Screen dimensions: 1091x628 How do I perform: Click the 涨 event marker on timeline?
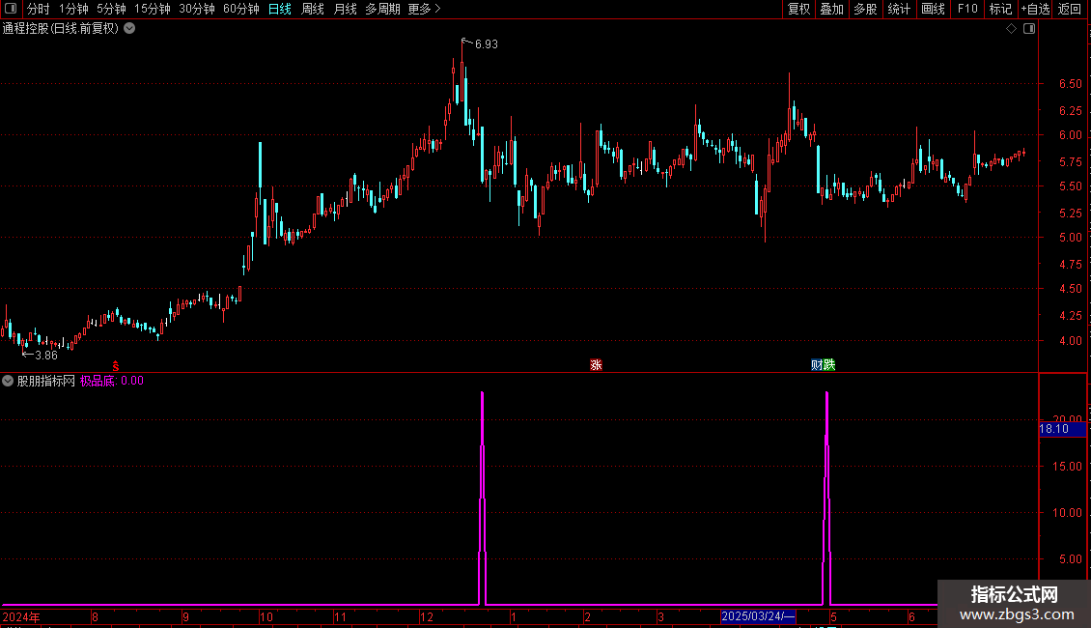click(597, 365)
